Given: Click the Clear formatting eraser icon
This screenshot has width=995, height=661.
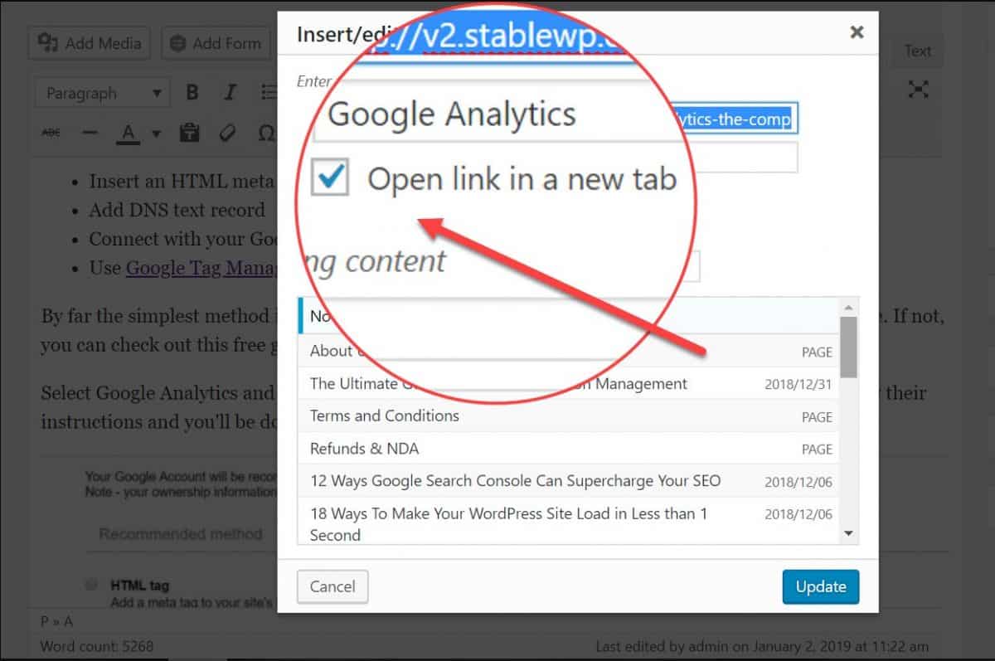Looking at the screenshot, I should pyautogui.click(x=227, y=133).
